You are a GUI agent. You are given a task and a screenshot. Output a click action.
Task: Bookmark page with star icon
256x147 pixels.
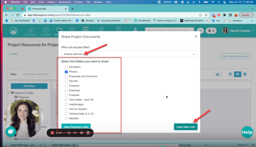[206, 15]
